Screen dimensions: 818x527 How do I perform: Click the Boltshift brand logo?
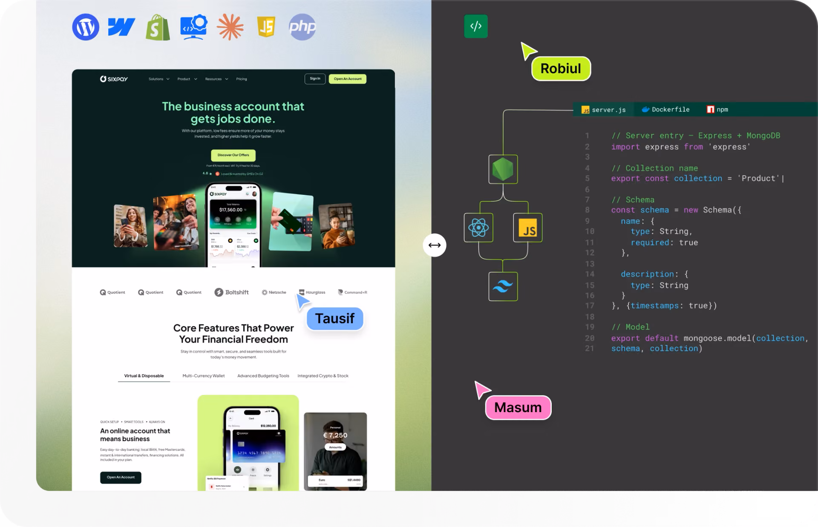click(x=232, y=292)
